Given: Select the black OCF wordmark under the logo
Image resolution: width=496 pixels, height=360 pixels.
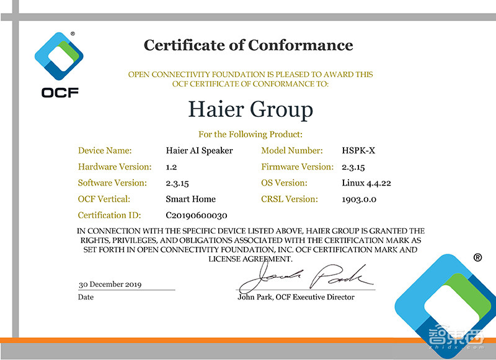Looking at the screenshot, I should (60, 93).
